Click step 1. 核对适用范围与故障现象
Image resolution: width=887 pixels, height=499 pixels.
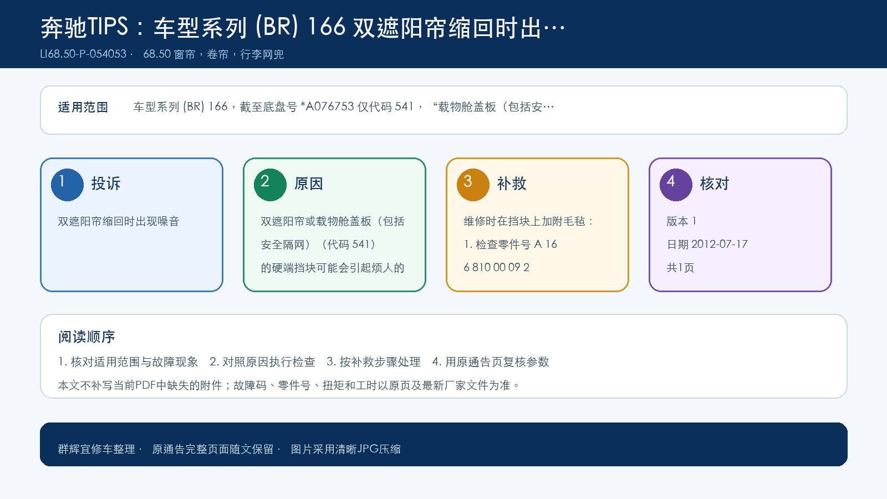[x=128, y=362]
